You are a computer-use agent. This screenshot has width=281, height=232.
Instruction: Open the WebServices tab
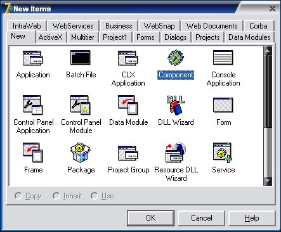coord(73,26)
